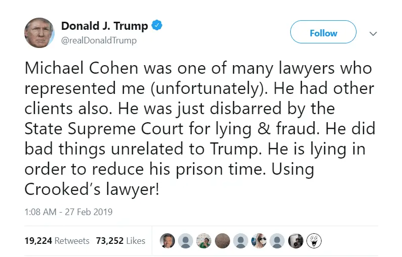This screenshot has height=257, width=402.
Task: Select the brown textured avatar
Action: (x=222, y=241)
